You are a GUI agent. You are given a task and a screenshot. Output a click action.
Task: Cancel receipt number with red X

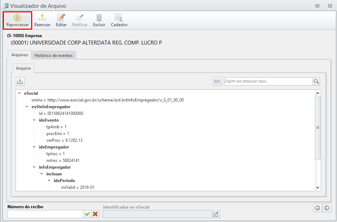tap(95, 214)
